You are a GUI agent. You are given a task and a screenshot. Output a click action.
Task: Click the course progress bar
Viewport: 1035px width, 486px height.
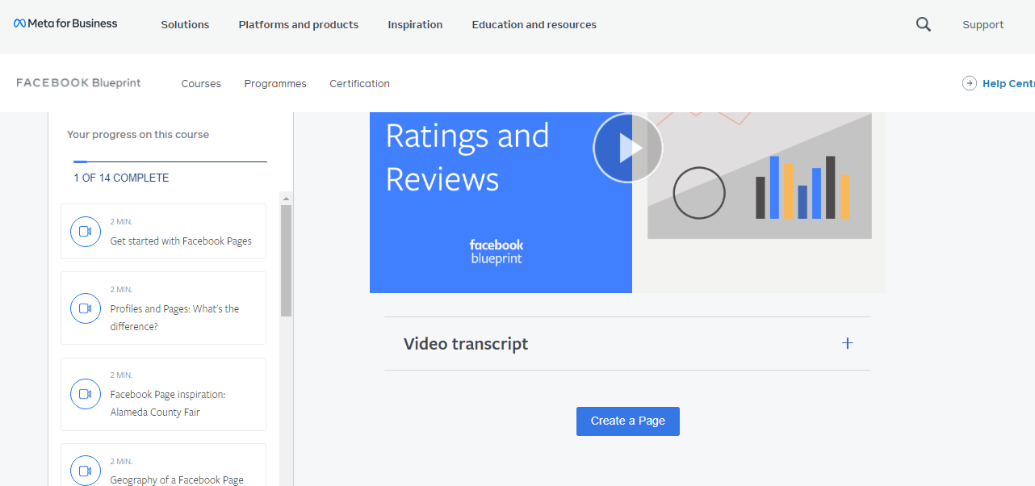click(x=170, y=161)
